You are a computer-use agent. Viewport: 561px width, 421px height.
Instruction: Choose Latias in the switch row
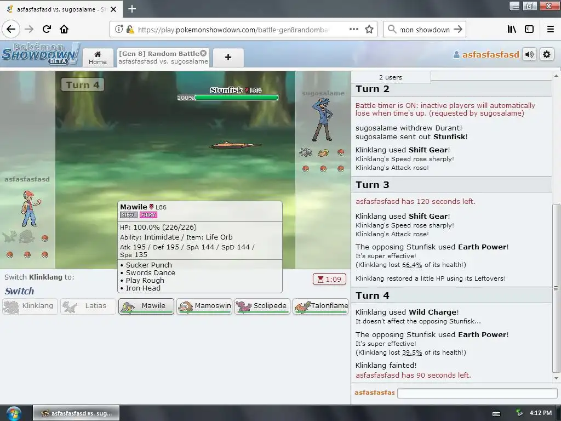[x=88, y=306]
